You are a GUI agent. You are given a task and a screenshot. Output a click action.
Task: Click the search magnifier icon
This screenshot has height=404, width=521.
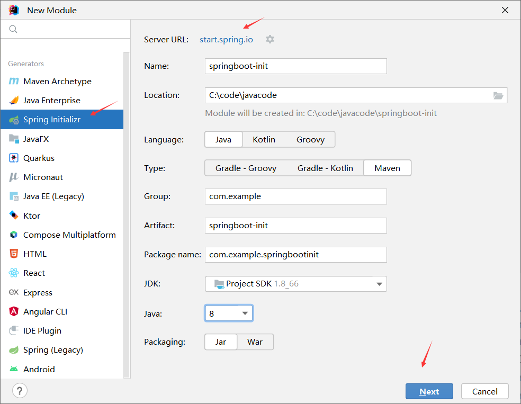click(13, 29)
